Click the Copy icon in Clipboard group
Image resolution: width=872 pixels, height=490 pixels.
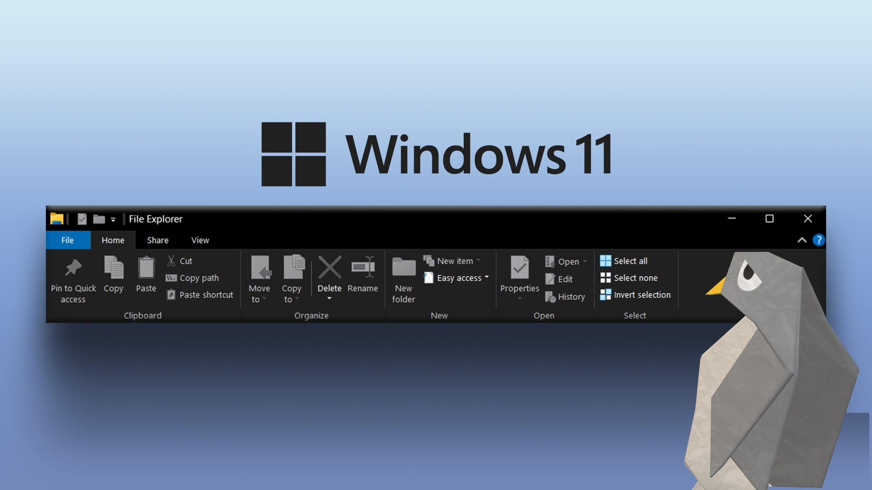114,268
